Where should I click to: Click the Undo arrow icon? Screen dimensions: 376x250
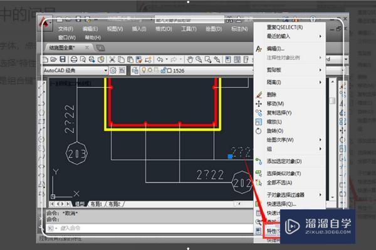(x=160, y=59)
